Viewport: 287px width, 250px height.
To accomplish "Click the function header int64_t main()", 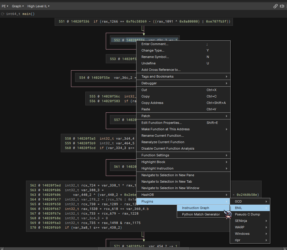I will 20,14.
